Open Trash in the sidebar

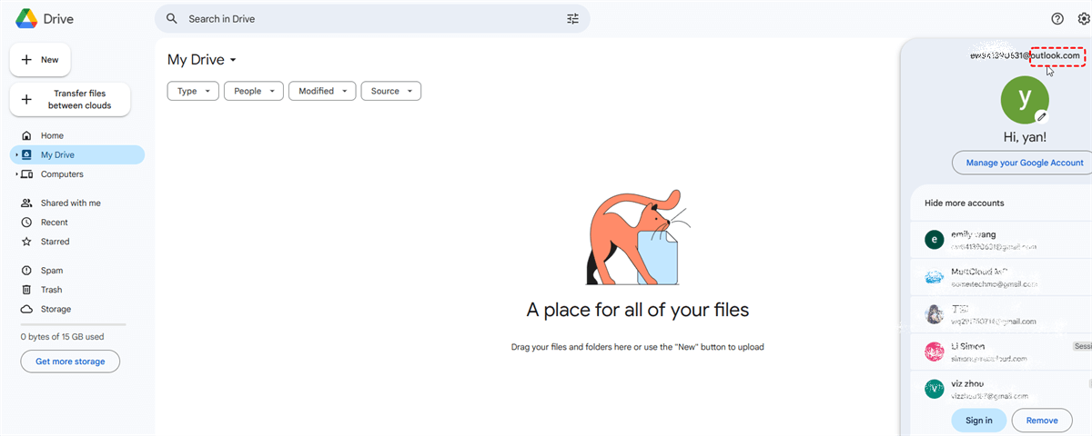click(76, 290)
